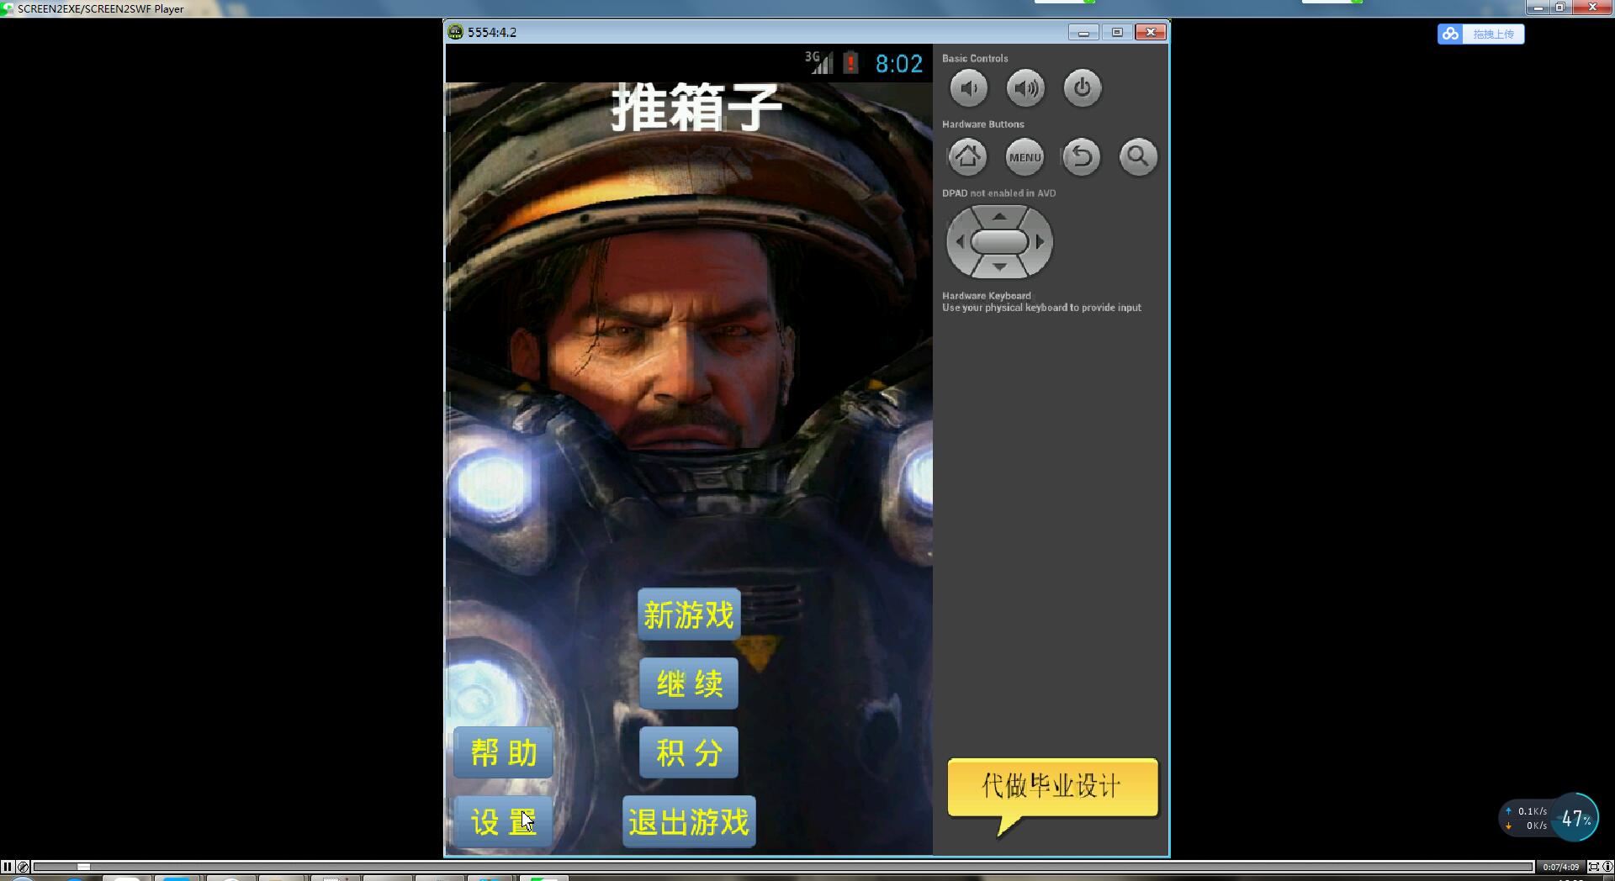The height and width of the screenshot is (881, 1615).
Task: Click the Android emulator title bar icon
Action: coord(455,33)
